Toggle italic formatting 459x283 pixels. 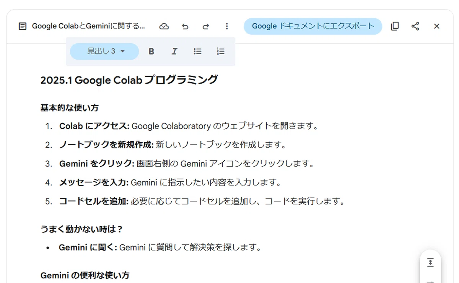pyautogui.click(x=174, y=51)
